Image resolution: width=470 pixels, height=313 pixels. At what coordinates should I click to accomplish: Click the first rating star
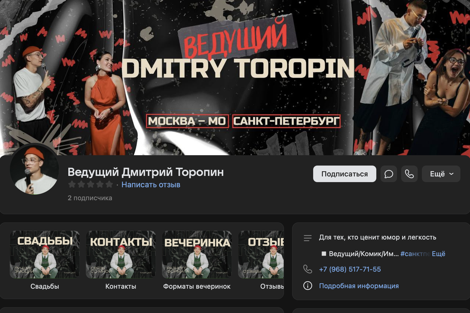click(x=72, y=184)
